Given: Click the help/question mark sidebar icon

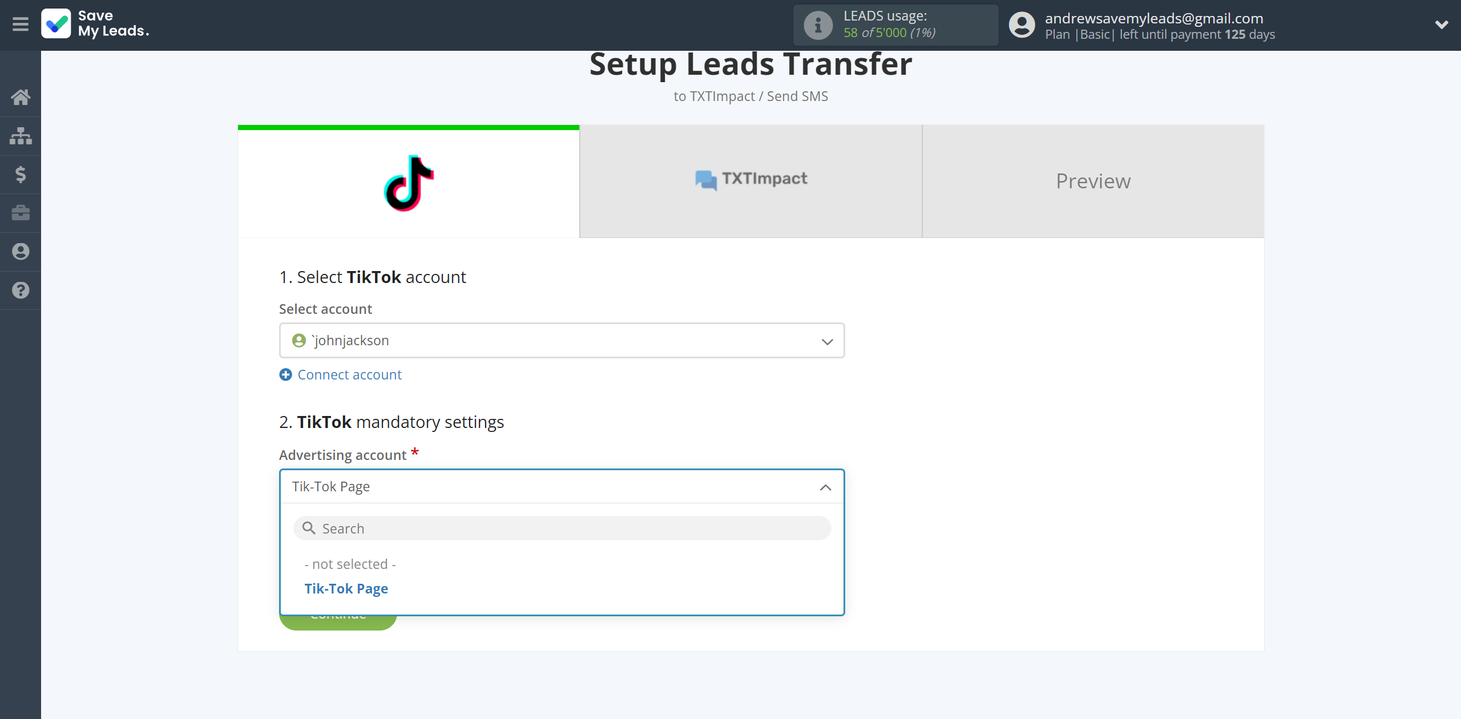Looking at the screenshot, I should coord(19,290).
